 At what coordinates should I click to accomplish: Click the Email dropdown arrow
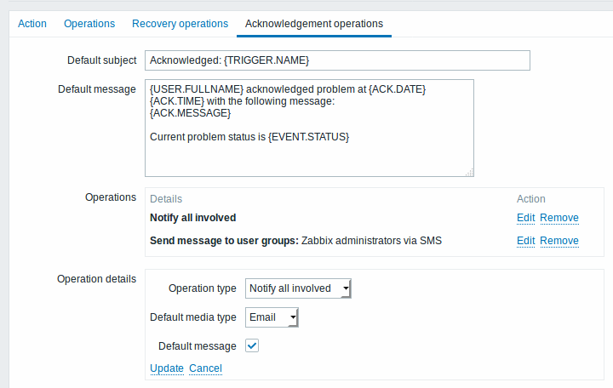pyautogui.click(x=293, y=317)
